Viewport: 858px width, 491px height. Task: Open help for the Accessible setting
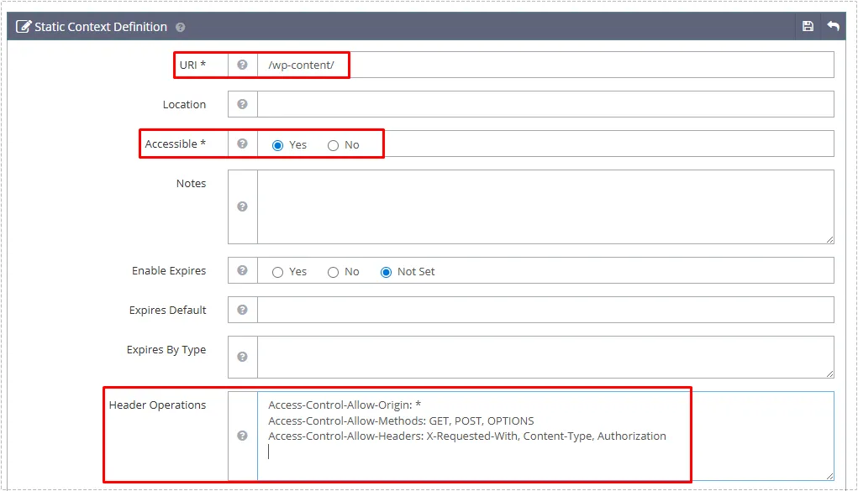[242, 144]
